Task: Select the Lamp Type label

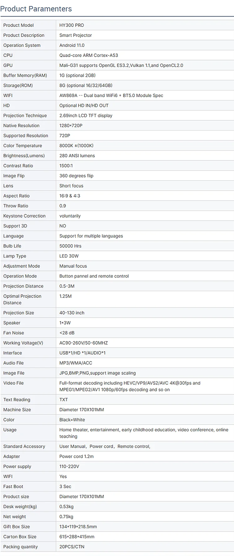Action: [x=15, y=256]
